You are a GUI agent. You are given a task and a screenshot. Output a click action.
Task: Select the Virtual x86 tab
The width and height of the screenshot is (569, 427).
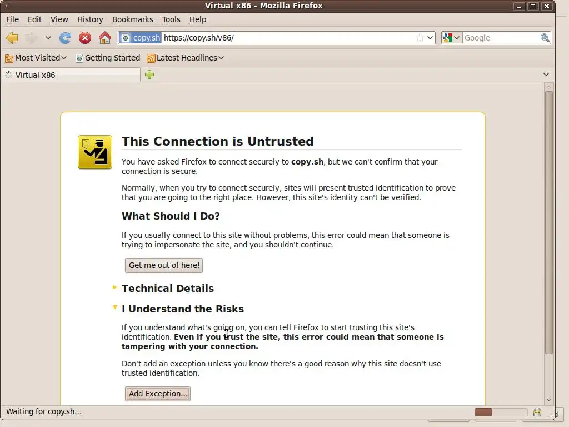coord(71,75)
